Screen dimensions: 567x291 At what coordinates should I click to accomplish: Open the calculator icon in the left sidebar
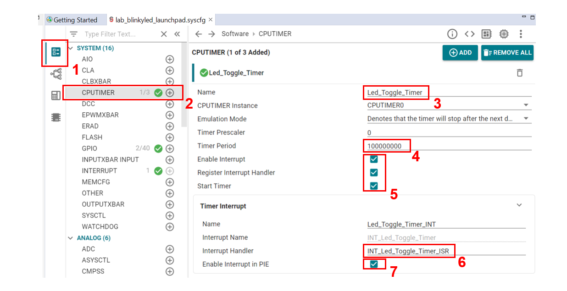click(x=56, y=95)
